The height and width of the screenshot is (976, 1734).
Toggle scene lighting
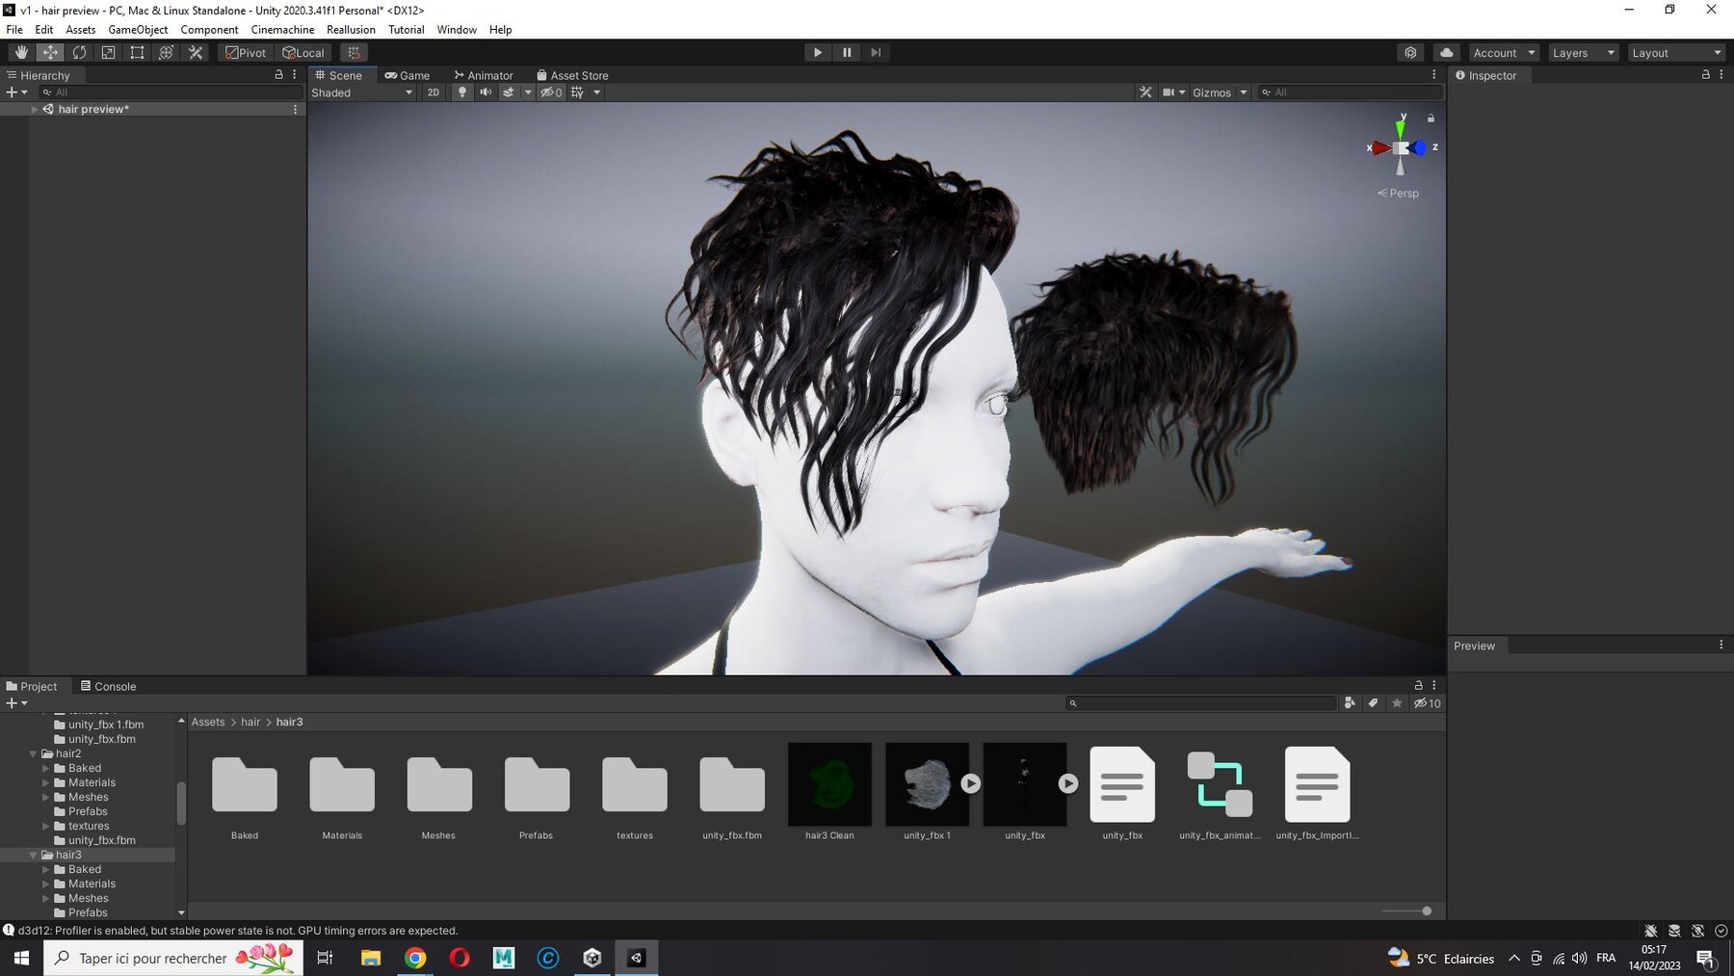point(462,92)
